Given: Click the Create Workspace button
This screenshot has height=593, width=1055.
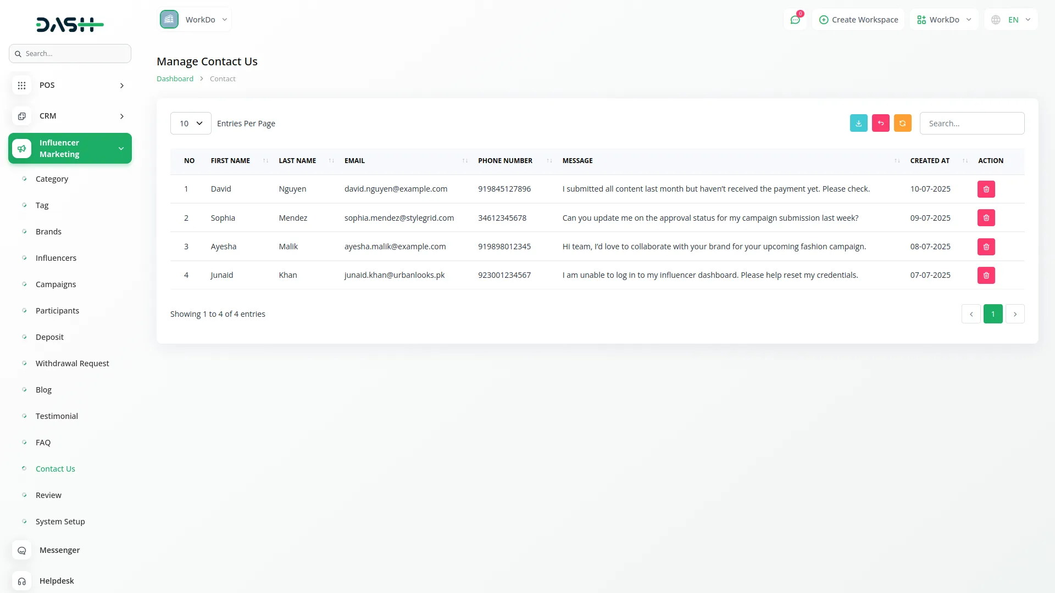Looking at the screenshot, I should [x=858, y=20].
